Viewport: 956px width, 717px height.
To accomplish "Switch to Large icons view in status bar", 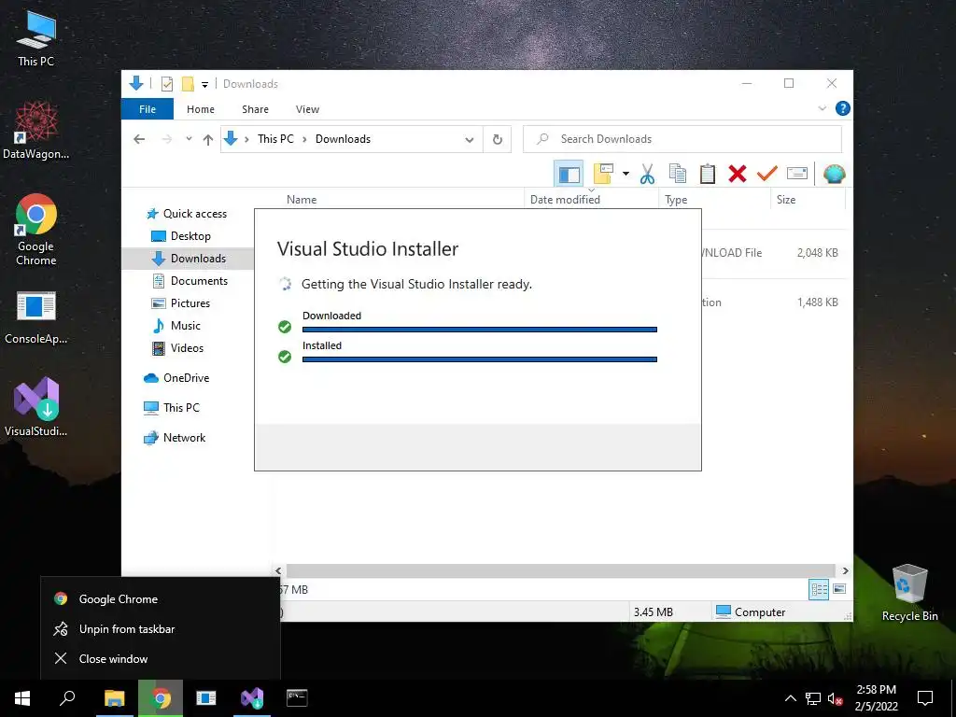I will (839, 589).
